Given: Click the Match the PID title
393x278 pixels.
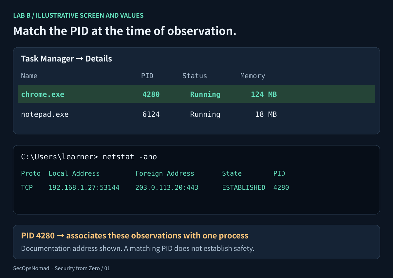Looking at the screenshot, I should click(124, 31).
